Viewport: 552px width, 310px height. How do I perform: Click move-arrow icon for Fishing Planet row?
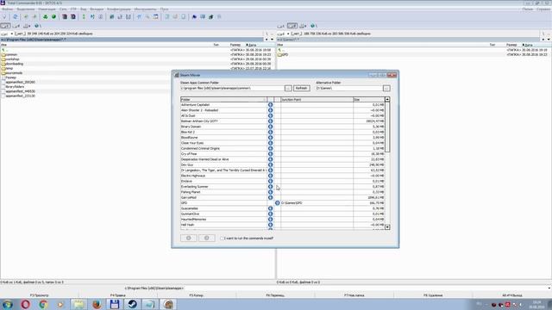pyautogui.click(x=270, y=192)
